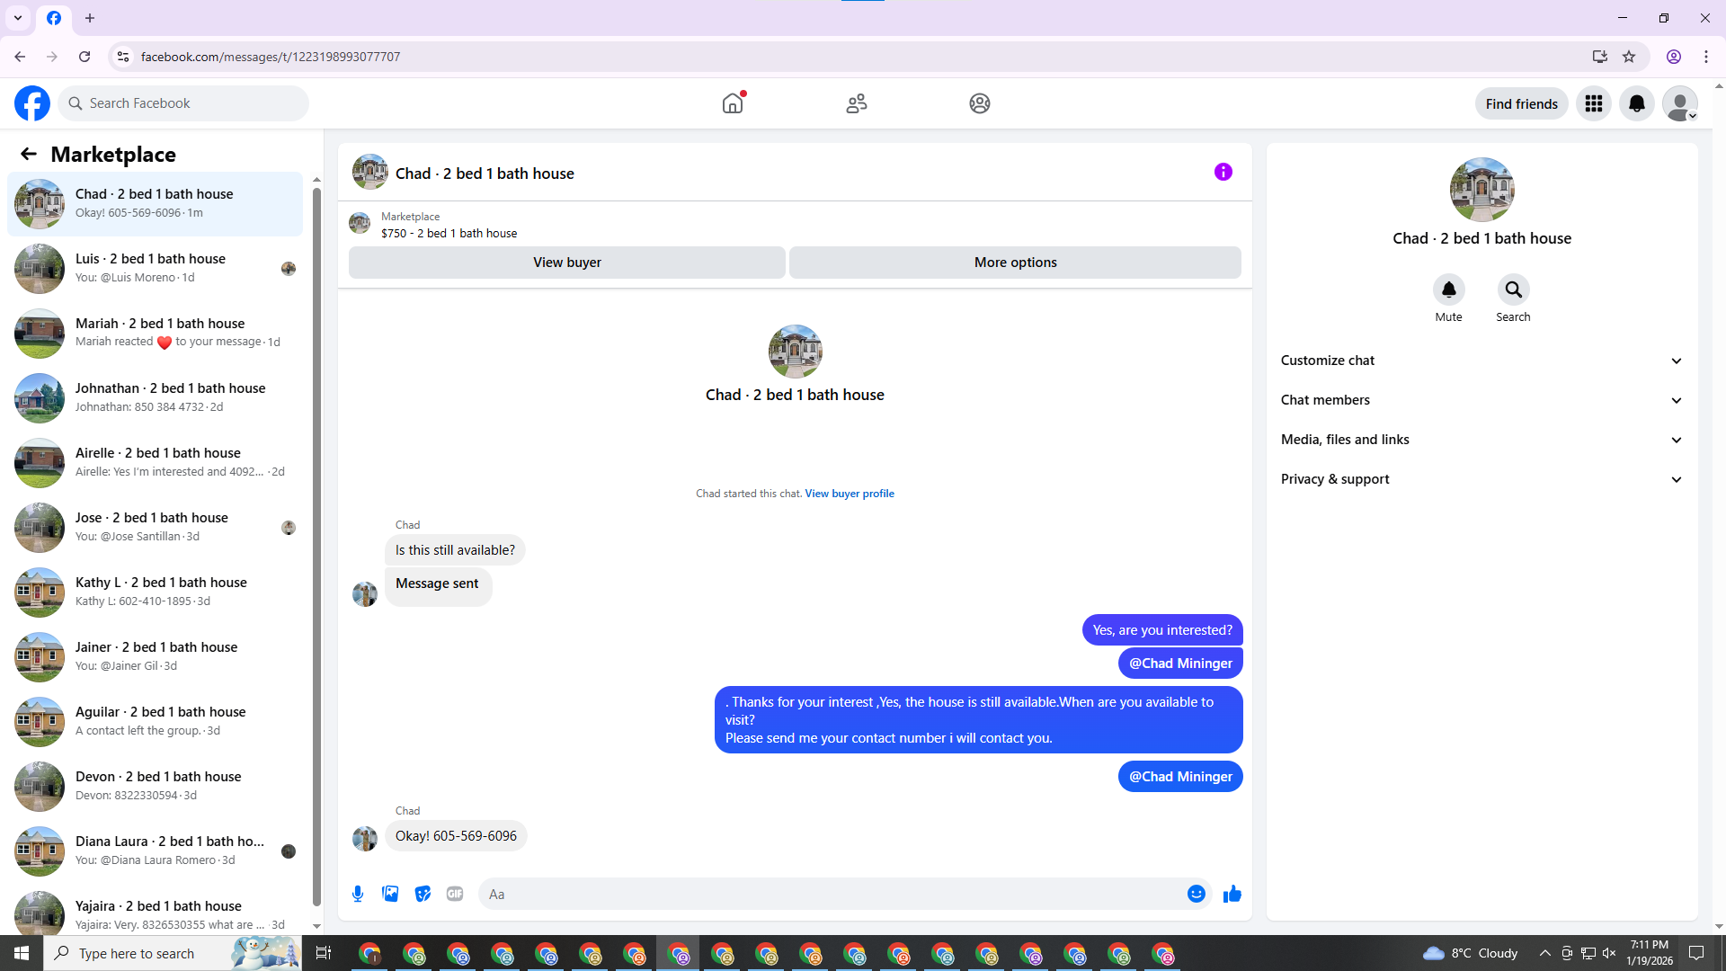
Task: Click the 'Is this still available?' message
Action: [455, 550]
